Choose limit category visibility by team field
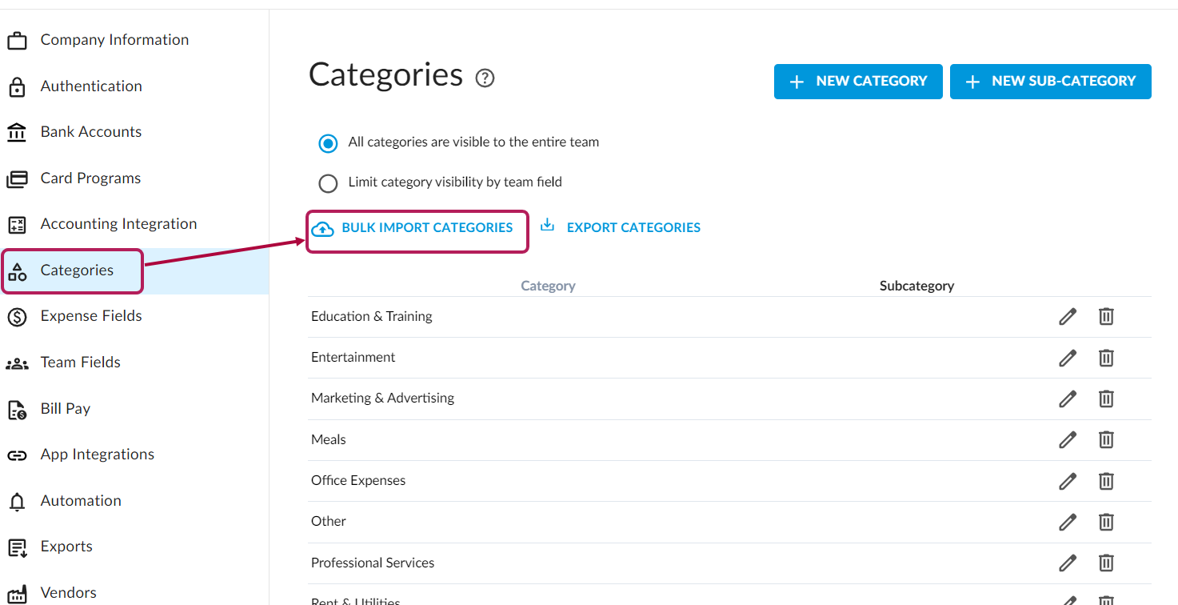1178x605 pixels. click(328, 183)
